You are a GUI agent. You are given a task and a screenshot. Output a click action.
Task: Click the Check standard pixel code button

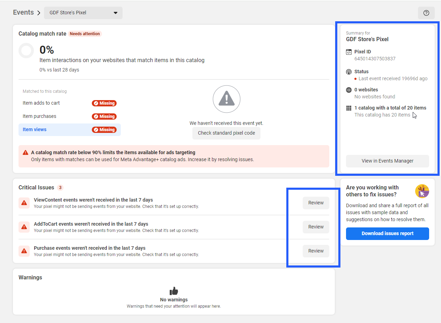click(x=226, y=133)
